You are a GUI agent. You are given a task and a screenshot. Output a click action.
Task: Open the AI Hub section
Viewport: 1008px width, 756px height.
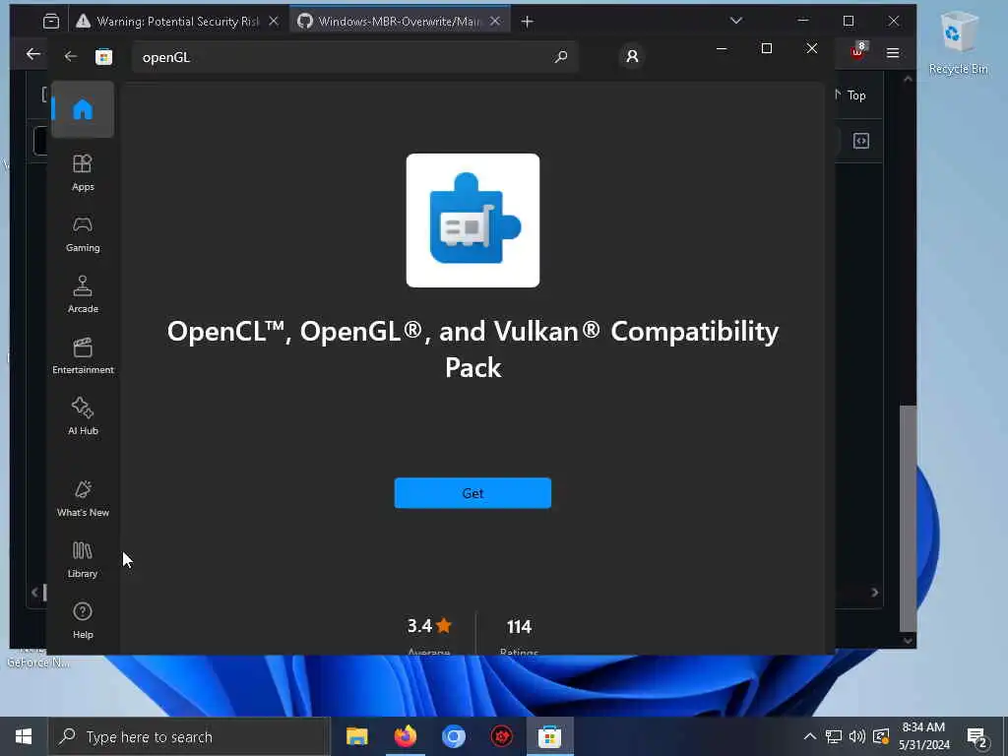83,417
